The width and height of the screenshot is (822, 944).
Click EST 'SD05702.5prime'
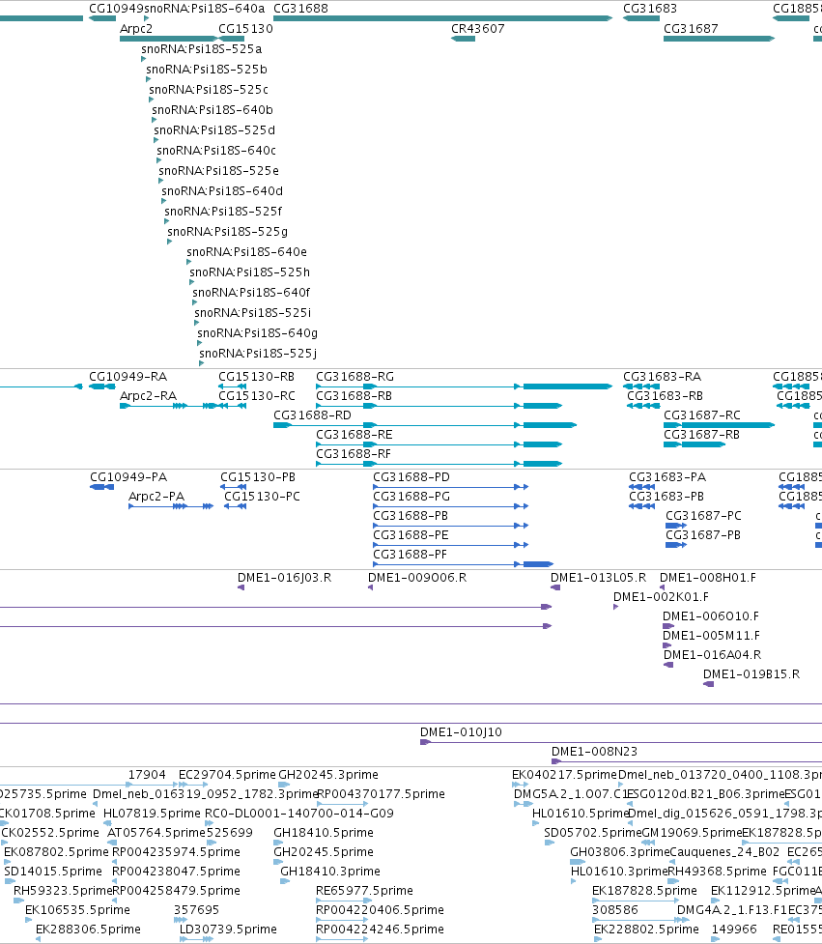coord(593,832)
